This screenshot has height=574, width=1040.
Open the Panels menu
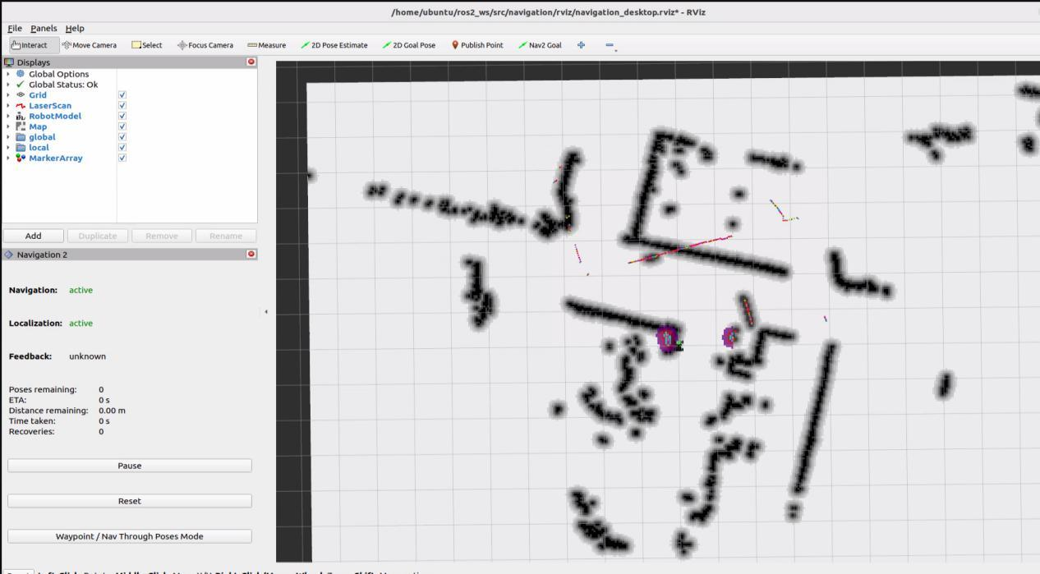coord(44,28)
